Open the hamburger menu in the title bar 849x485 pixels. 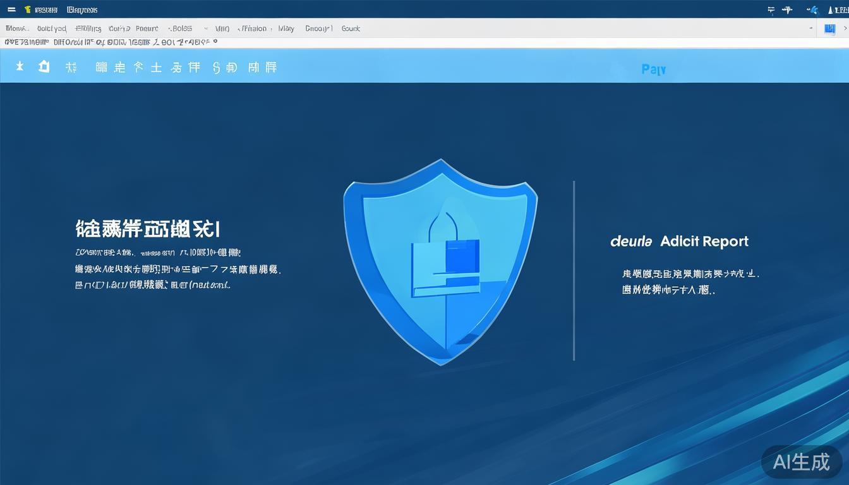[x=11, y=9]
